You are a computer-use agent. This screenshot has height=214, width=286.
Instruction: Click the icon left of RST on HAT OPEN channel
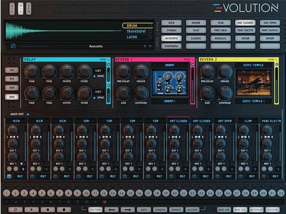[217, 176]
